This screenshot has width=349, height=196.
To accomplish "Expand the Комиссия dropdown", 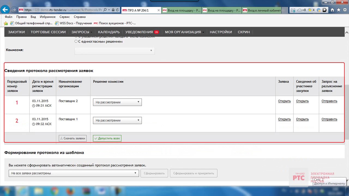I will pyautogui.click(x=115, y=50).
